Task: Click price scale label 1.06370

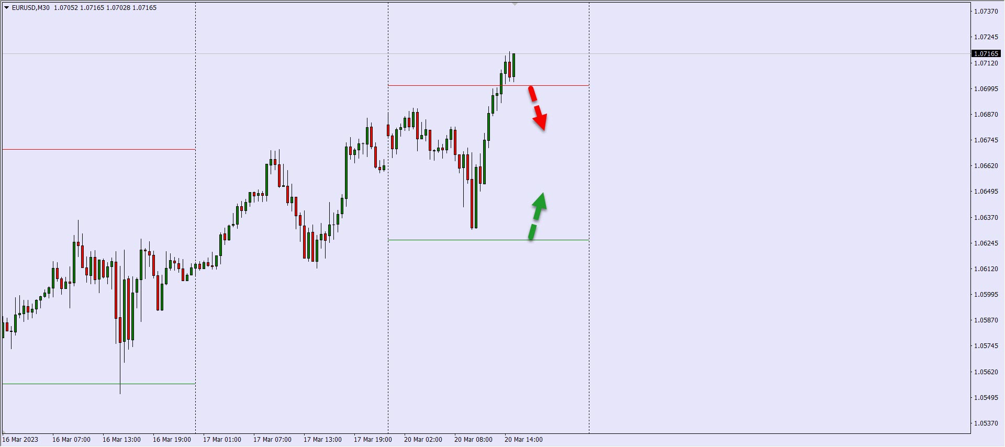Action: pyautogui.click(x=986, y=218)
